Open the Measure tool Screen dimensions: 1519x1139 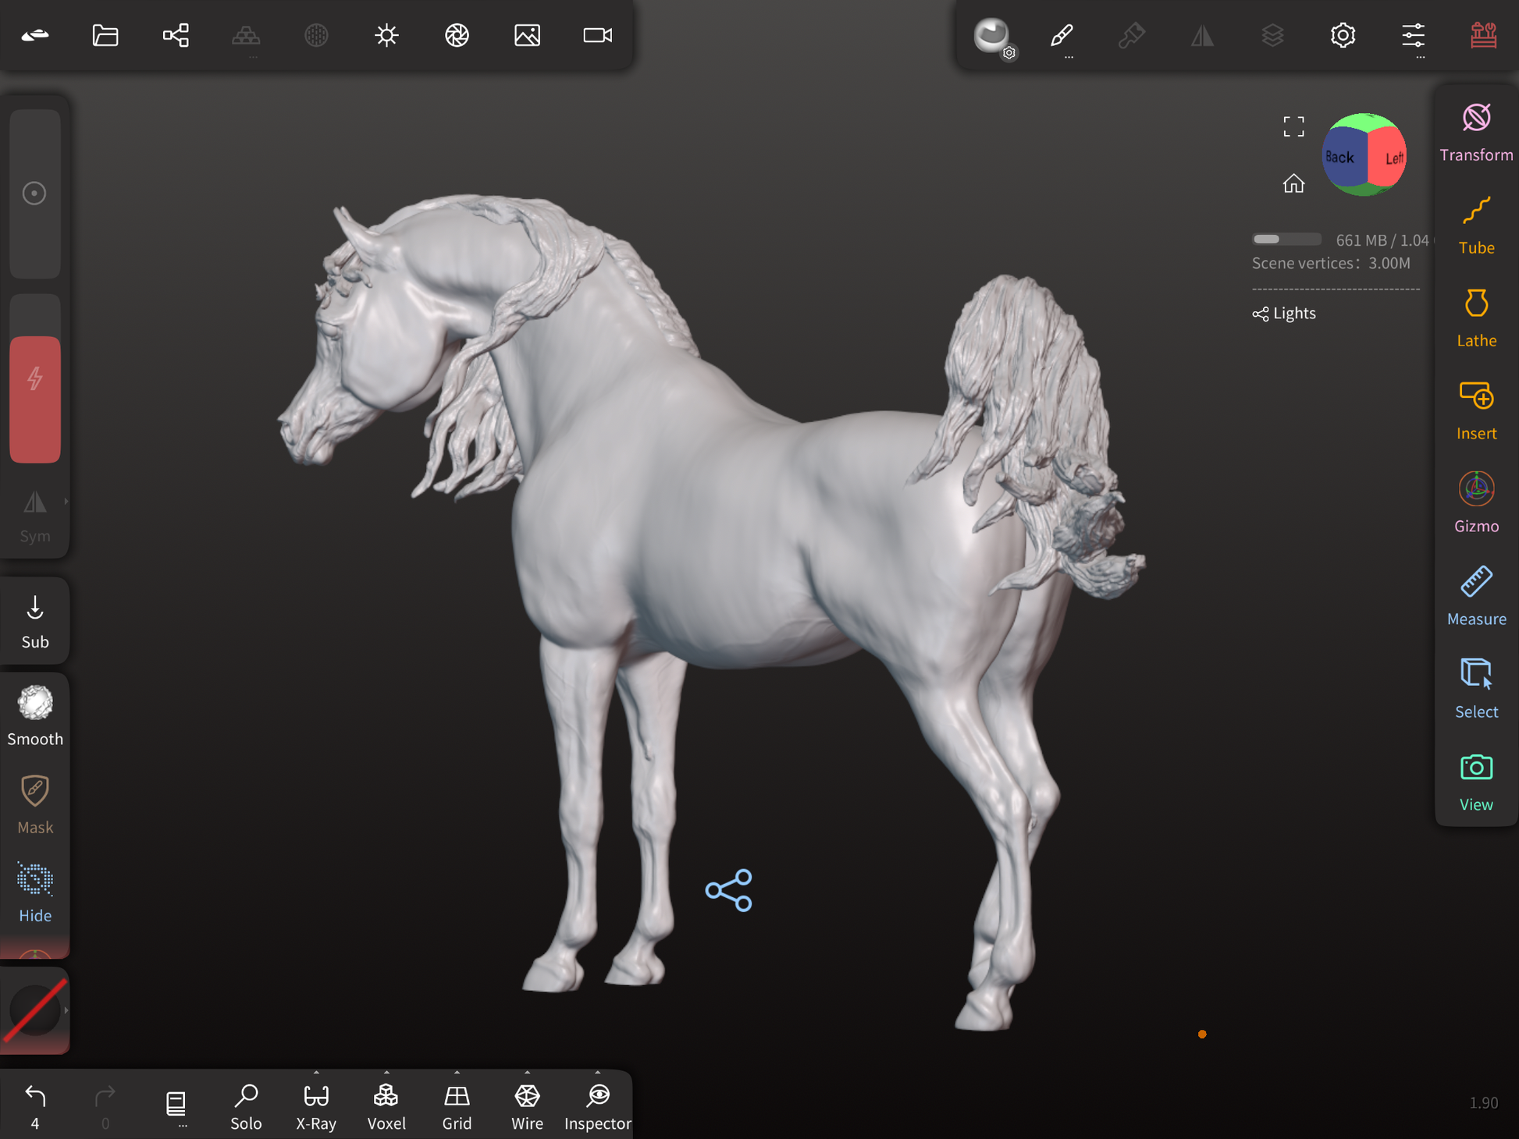point(1475,598)
